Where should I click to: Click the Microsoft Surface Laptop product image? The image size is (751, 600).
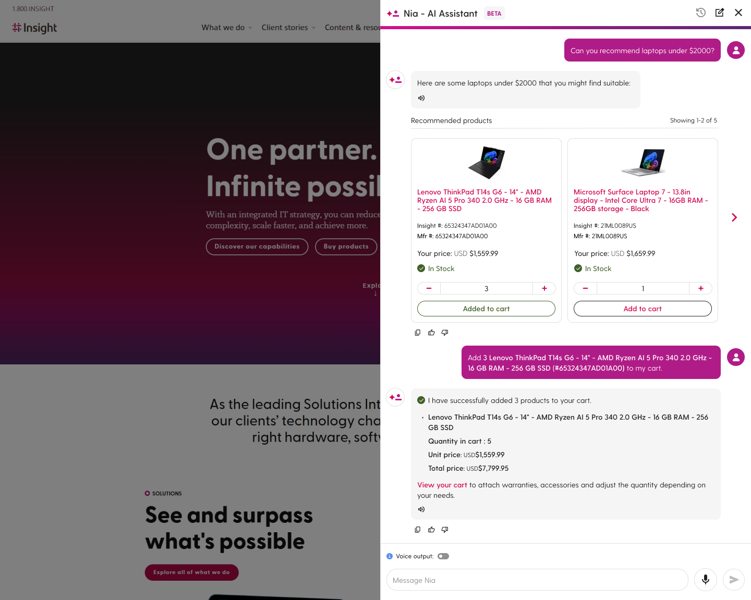click(x=643, y=162)
